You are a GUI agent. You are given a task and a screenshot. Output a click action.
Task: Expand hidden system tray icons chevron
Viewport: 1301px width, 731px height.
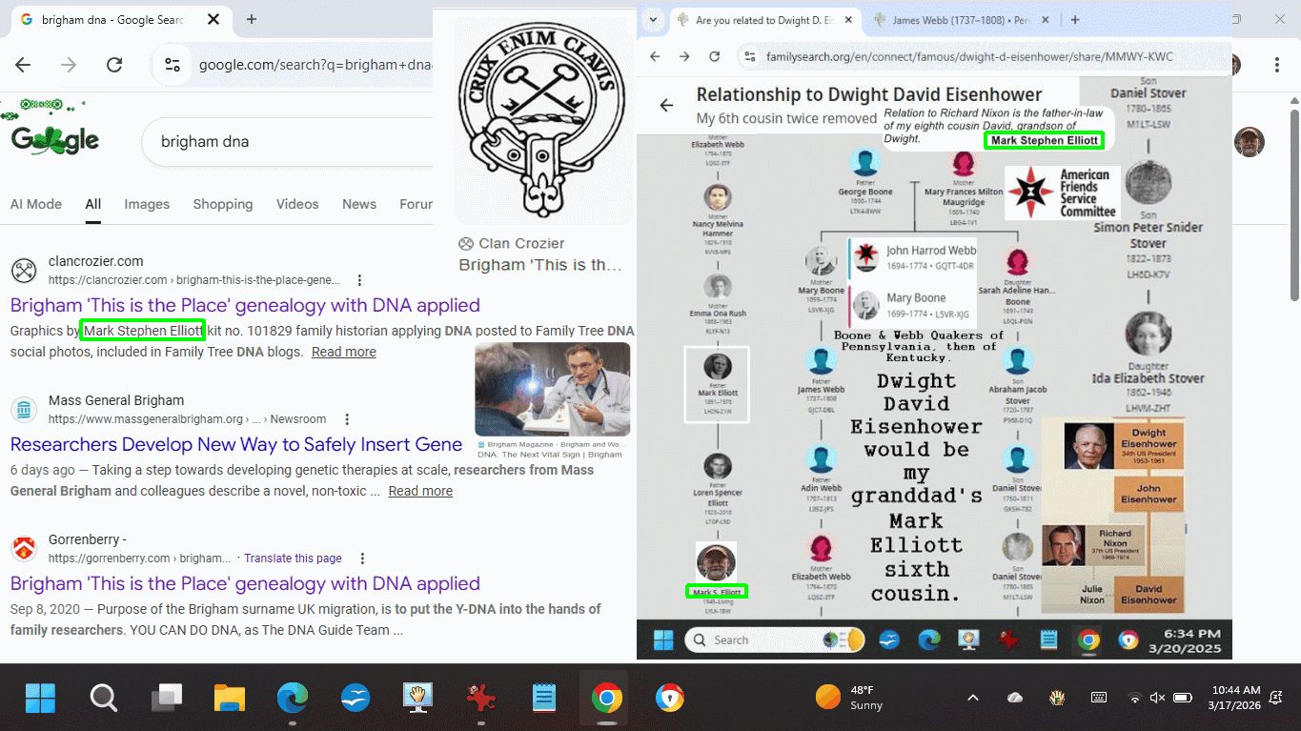point(972,698)
